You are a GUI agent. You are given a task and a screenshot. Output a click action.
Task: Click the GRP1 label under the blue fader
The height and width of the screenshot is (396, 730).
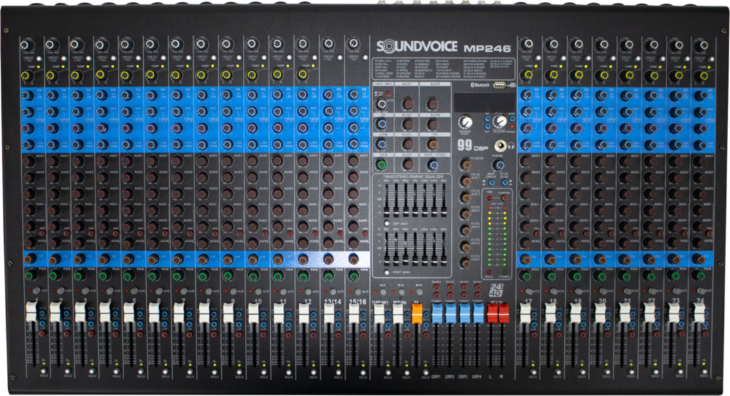point(436,376)
